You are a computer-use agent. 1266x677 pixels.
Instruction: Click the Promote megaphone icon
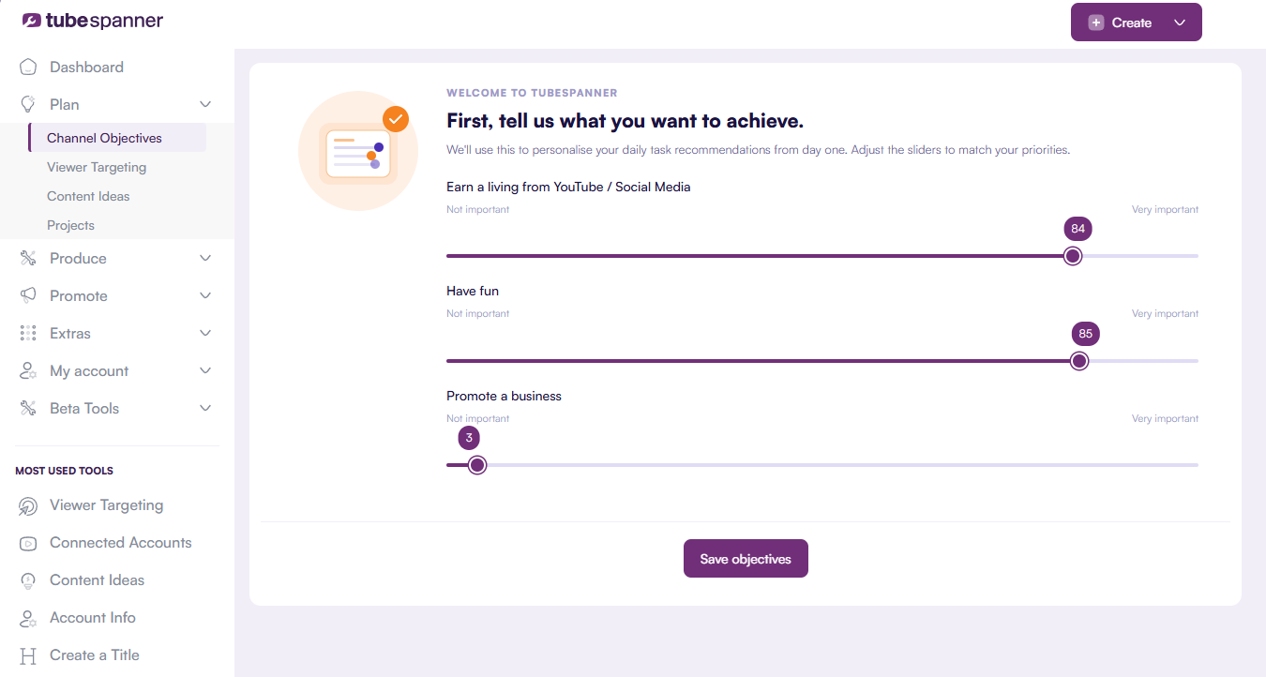pyautogui.click(x=28, y=296)
